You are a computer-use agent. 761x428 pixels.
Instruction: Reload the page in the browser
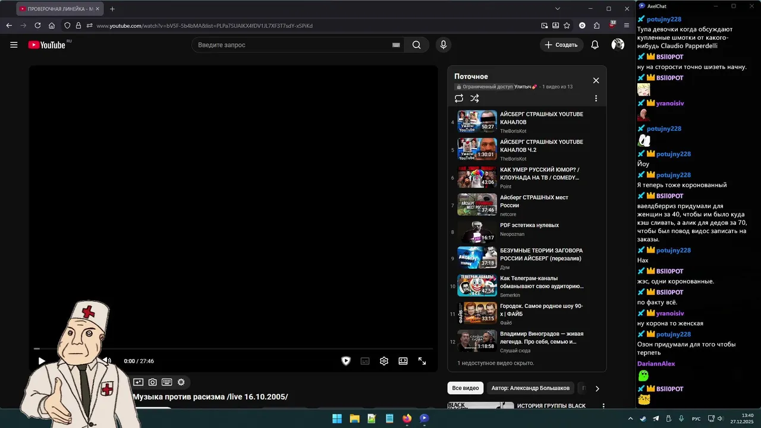(x=37, y=26)
